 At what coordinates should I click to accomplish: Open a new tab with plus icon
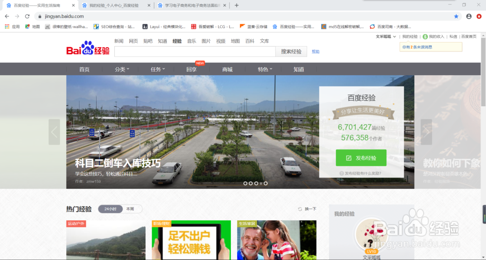click(237, 5)
